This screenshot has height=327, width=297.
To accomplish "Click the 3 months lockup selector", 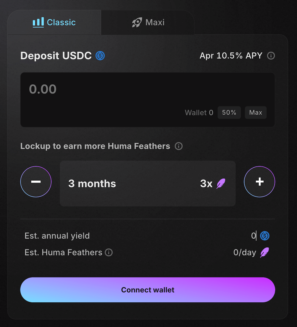I will coord(148,184).
